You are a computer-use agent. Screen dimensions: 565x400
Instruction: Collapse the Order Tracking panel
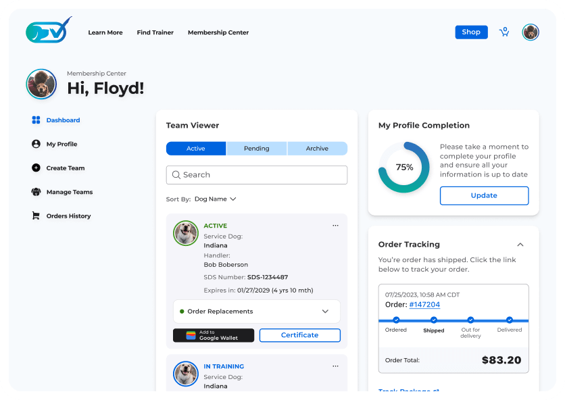[520, 245]
